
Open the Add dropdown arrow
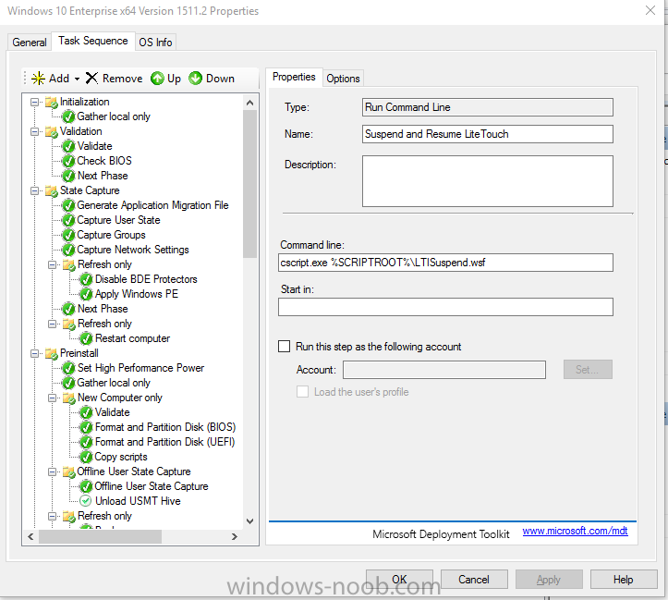click(x=78, y=80)
